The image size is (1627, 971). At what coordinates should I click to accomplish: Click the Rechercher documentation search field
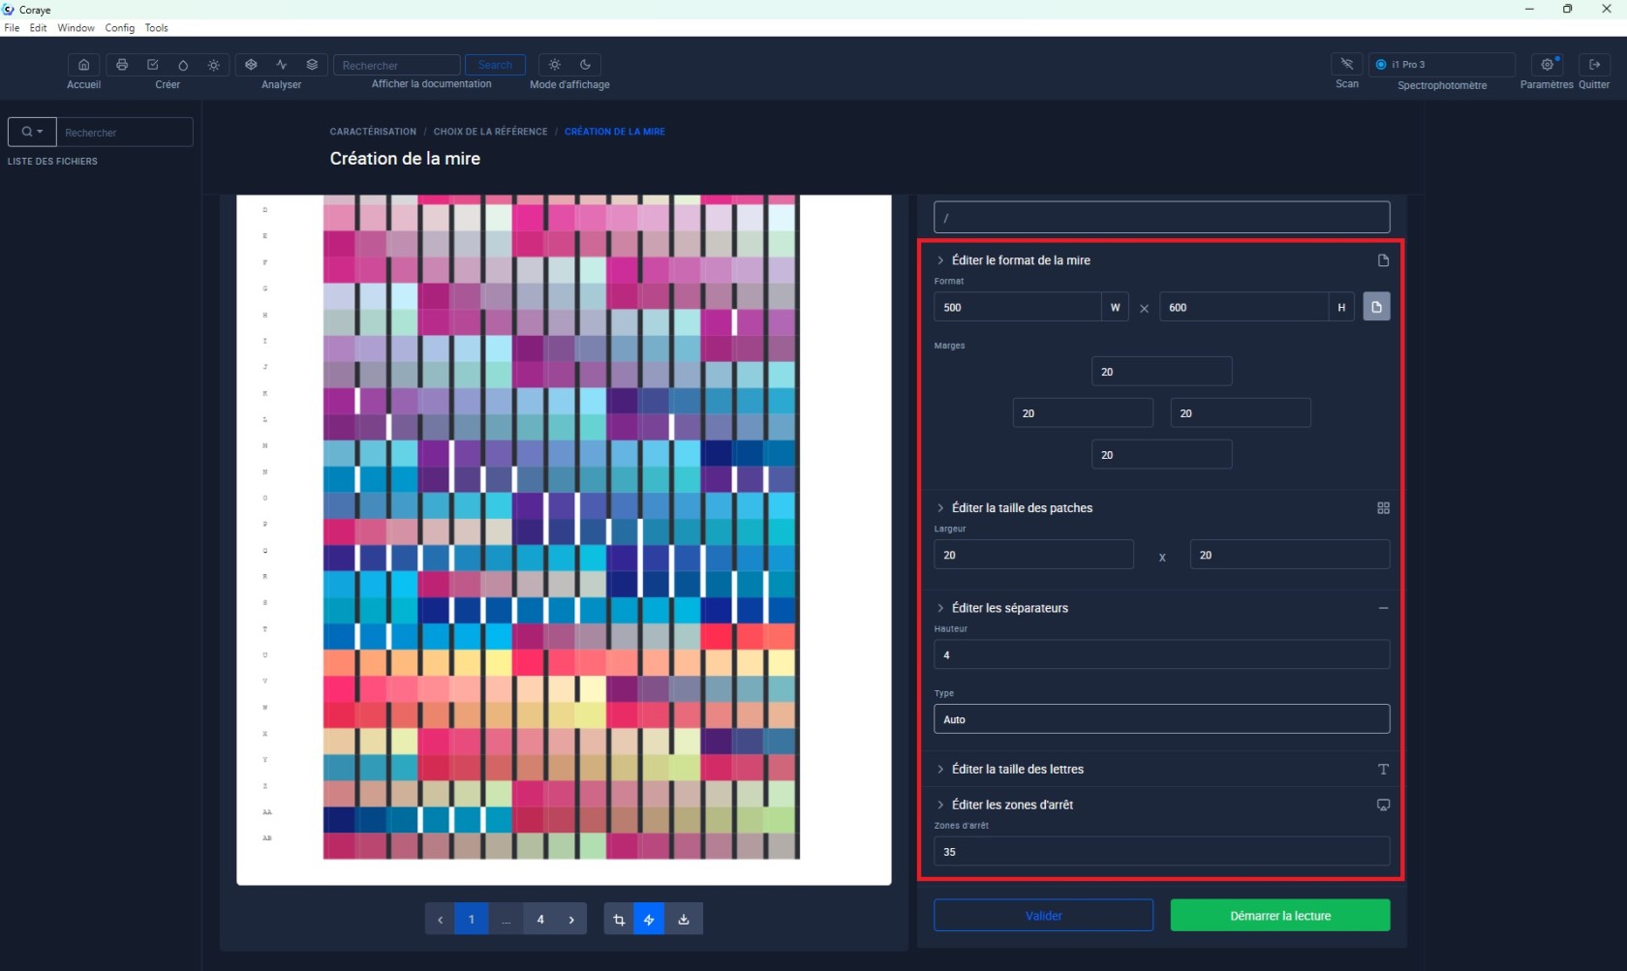[x=396, y=65]
